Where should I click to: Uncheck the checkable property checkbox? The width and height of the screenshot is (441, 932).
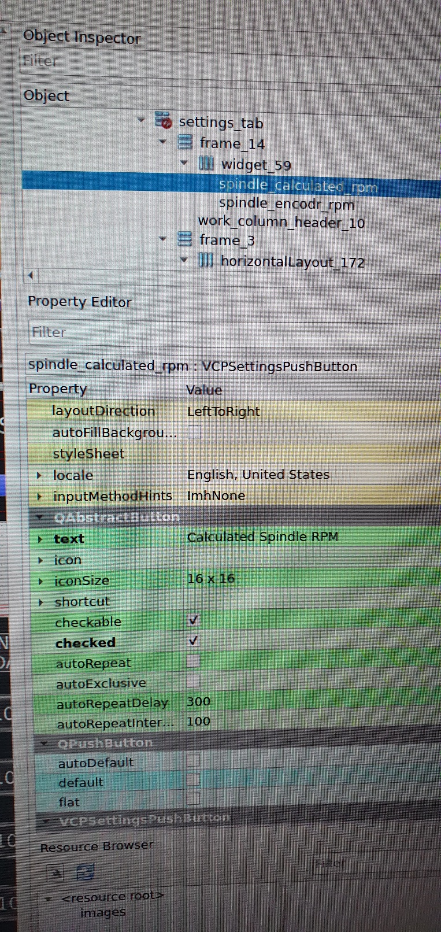194,620
